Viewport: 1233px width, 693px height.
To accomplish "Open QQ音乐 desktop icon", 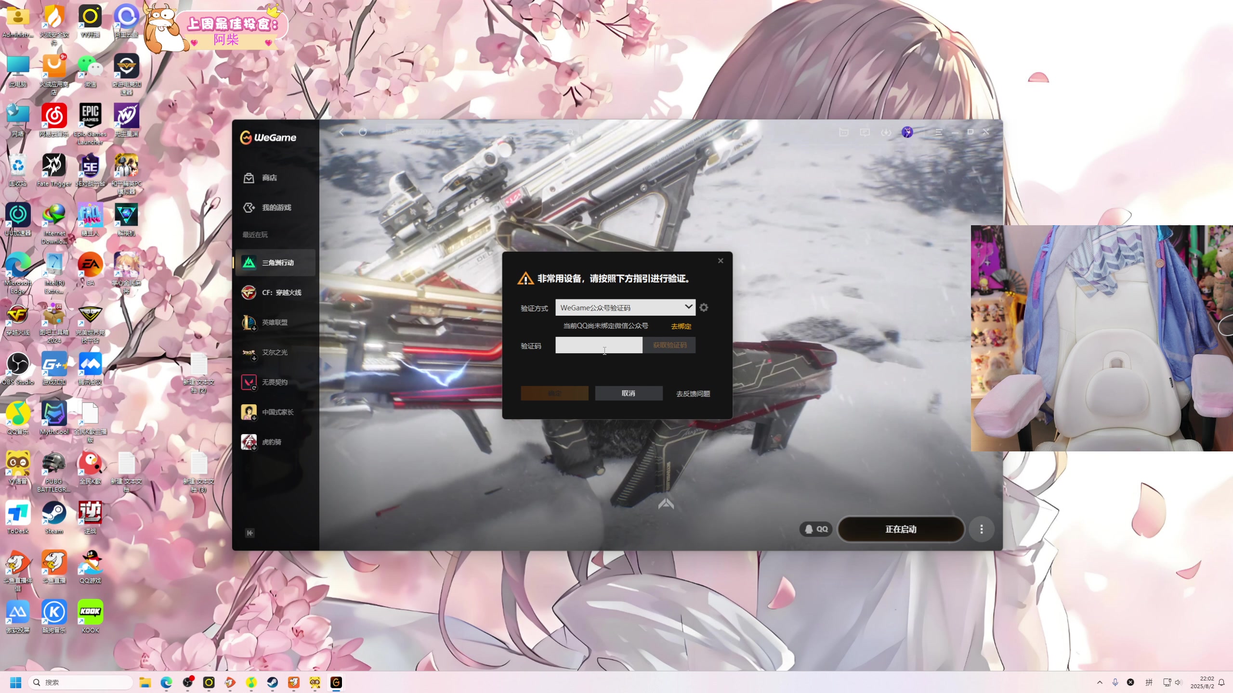I will (x=18, y=419).
